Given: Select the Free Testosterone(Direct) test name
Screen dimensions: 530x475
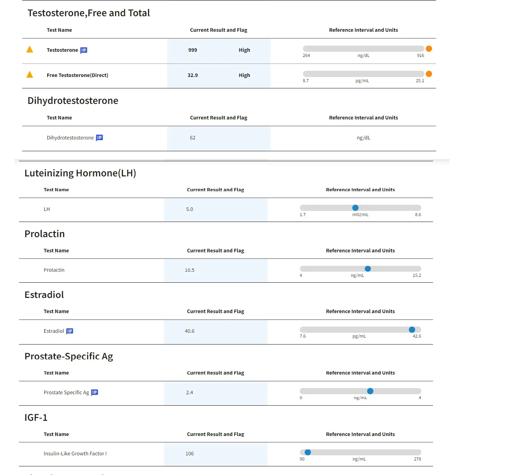Looking at the screenshot, I should [x=77, y=75].
